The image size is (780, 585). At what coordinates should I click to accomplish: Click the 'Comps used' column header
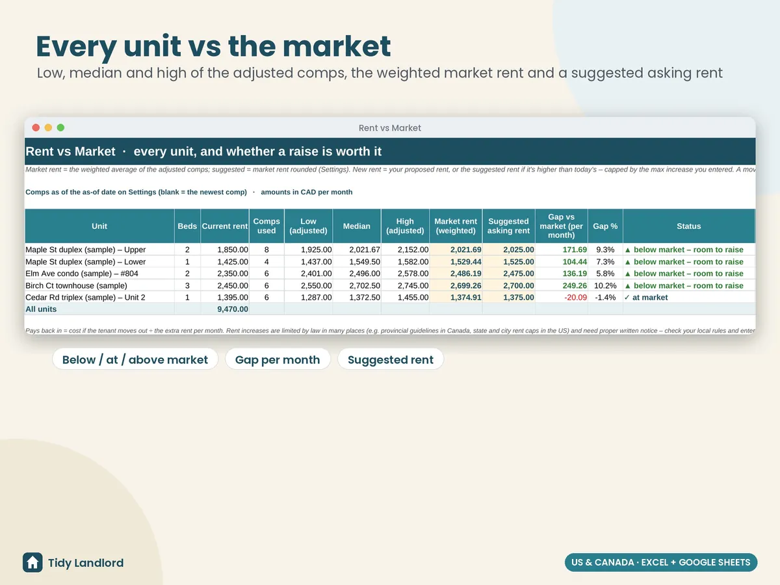click(x=266, y=226)
